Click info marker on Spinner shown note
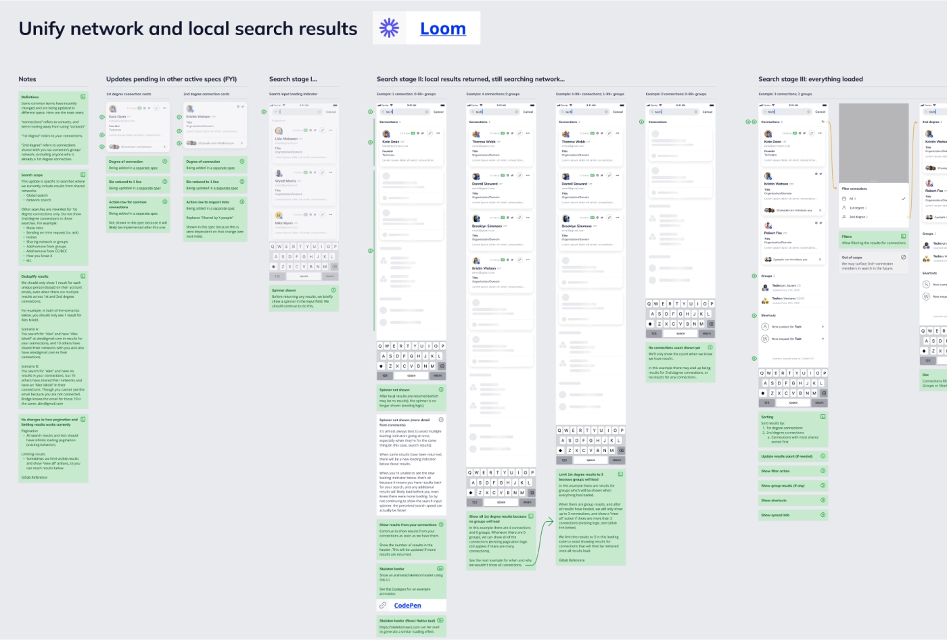Image resolution: width=947 pixels, height=640 pixels. [333, 290]
